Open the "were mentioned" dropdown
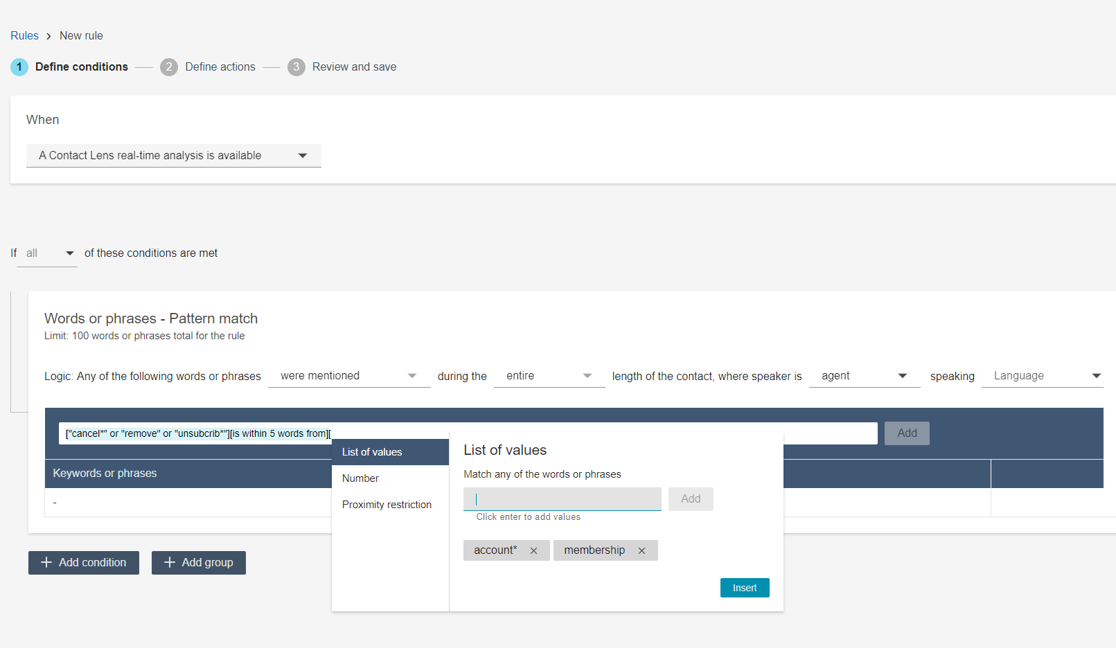This screenshot has height=648, width=1116. pos(349,375)
